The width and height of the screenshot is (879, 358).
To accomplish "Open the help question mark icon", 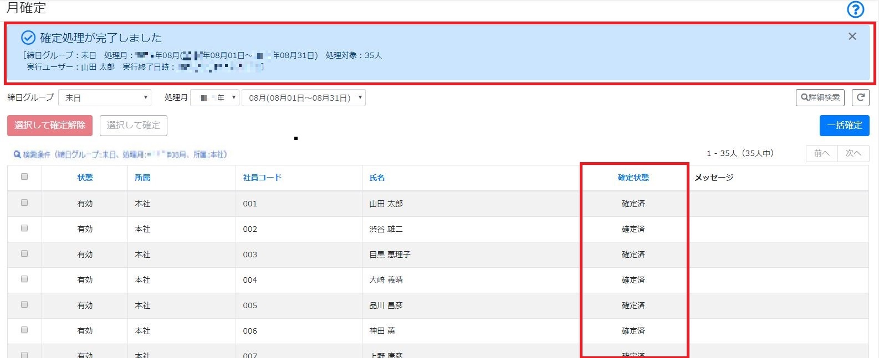I will point(856,9).
